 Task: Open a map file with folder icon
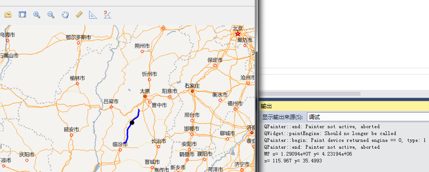tap(8, 15)
